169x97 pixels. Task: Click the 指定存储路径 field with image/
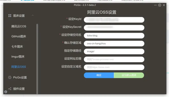(x=114, y=51)
